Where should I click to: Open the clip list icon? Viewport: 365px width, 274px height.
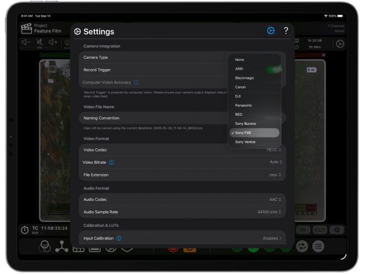(318, 246)
